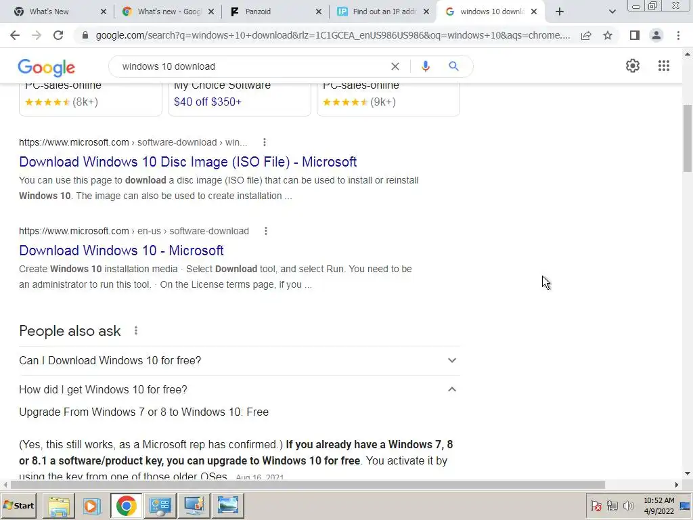Image resolution: width=693 pixels, height=520 pixels.
Task: Expand 'Can I Download Windows 10 for free?'
Action: tap(239, 361)
